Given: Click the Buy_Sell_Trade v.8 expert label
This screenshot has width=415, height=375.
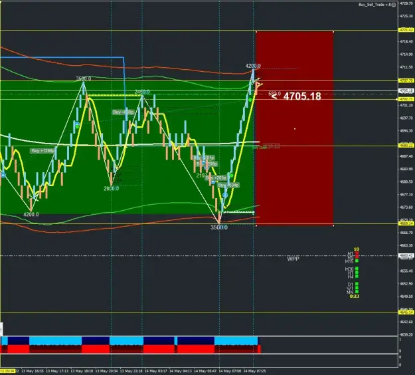Looking at the screenshot, I should point(374,5).
